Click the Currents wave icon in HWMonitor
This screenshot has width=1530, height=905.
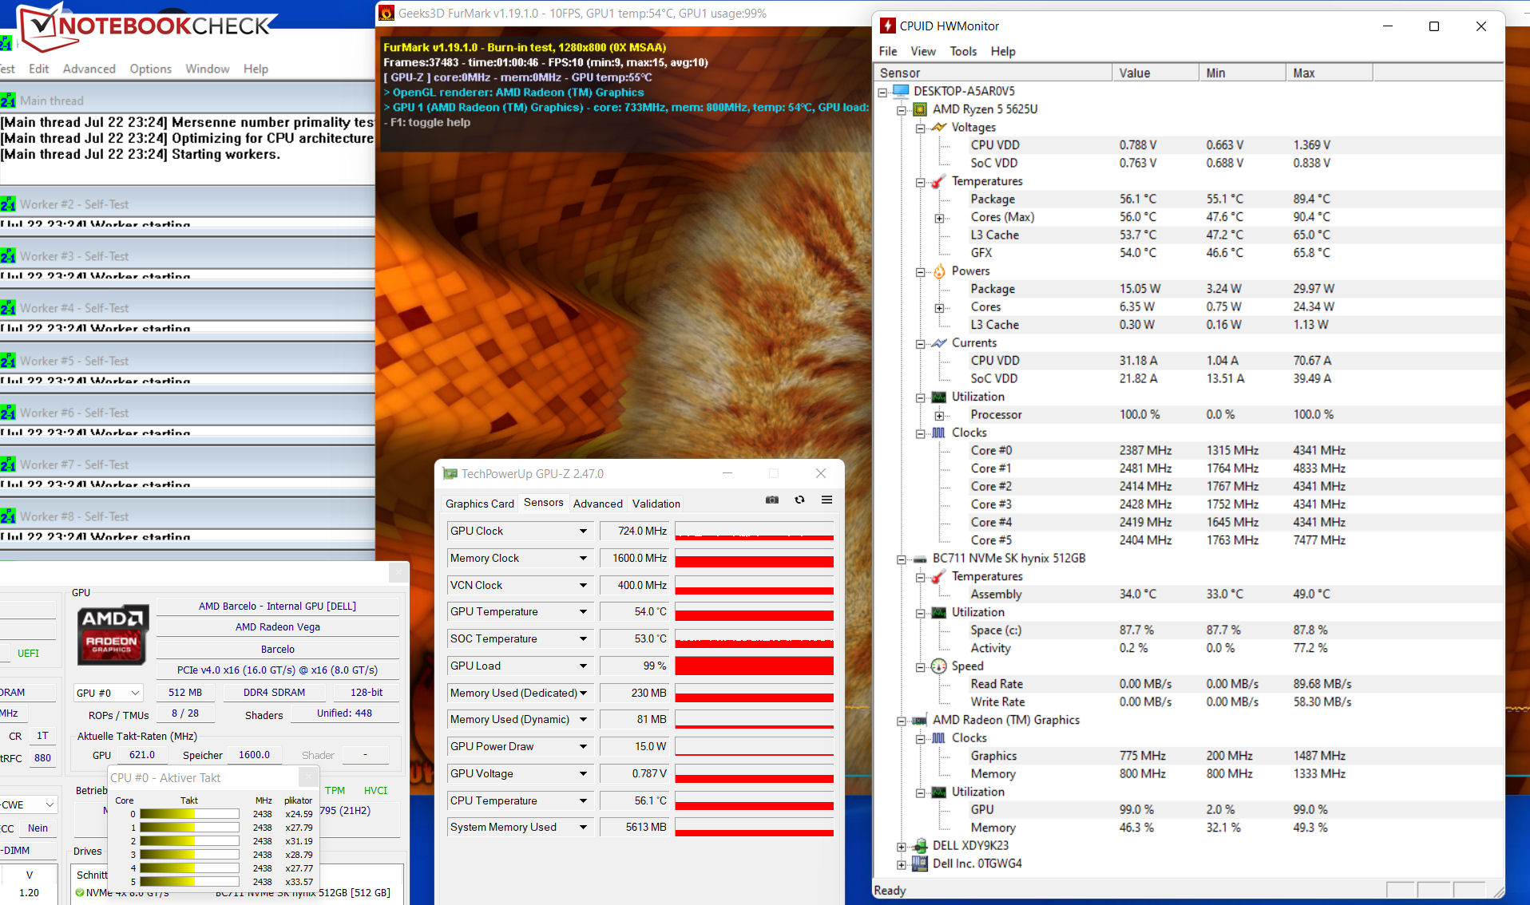click(x=939, y=343)
